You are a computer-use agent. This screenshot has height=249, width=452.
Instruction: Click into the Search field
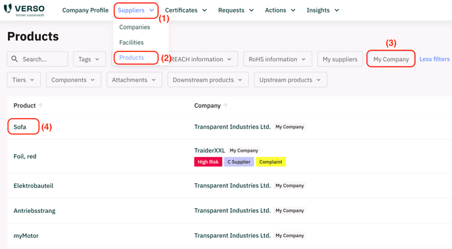pyautogui.click(x=37, y=59)
